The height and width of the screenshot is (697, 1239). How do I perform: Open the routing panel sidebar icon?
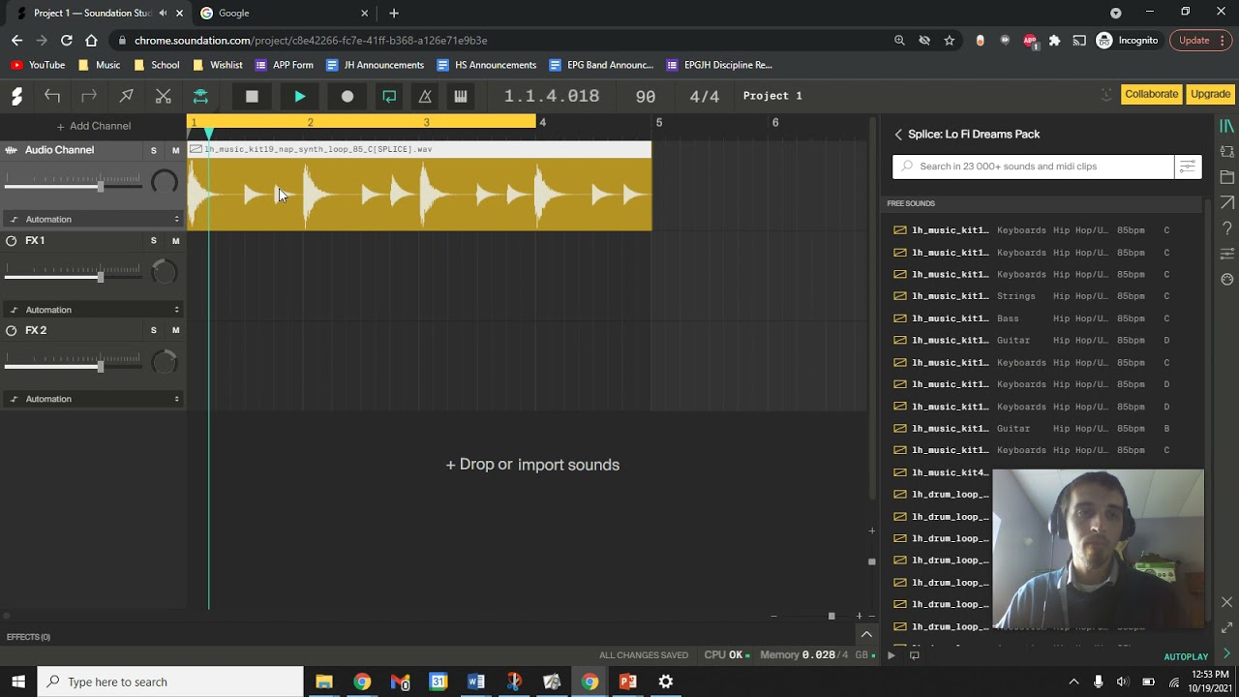[x=1226, y=152]
